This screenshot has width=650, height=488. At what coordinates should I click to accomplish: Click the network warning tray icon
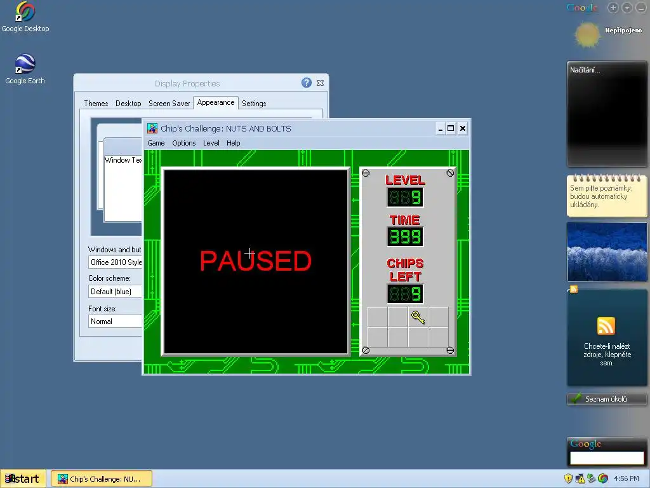580,478
